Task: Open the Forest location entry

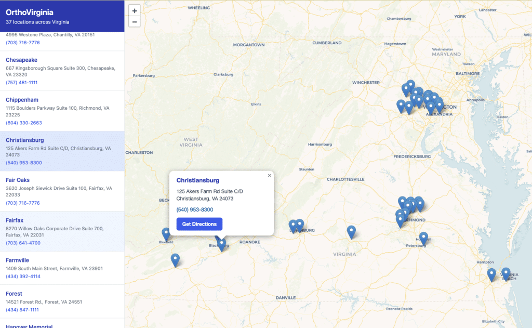Action: click(x=14, y=293)
